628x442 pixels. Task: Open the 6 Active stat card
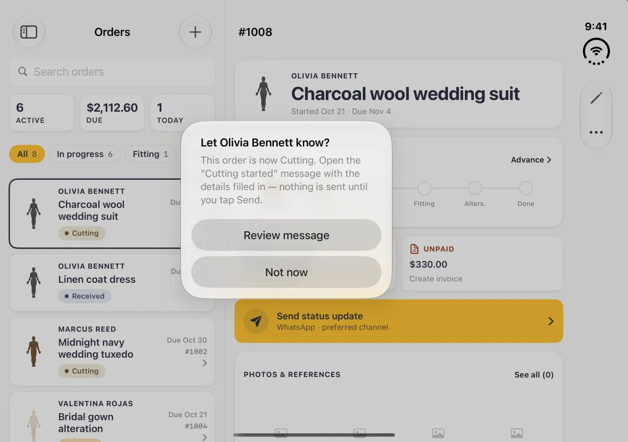coord(42,113)
